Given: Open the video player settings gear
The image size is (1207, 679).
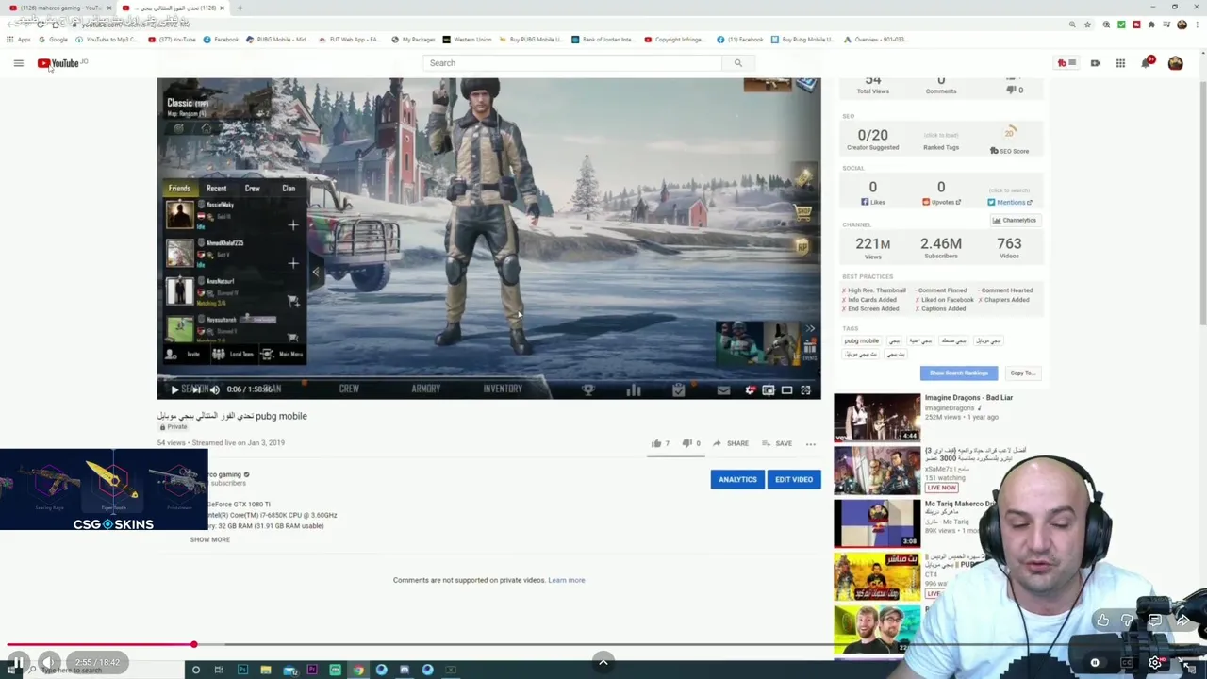Looking at the screenshot, I should pyautogui.click(x=750, y=389).
